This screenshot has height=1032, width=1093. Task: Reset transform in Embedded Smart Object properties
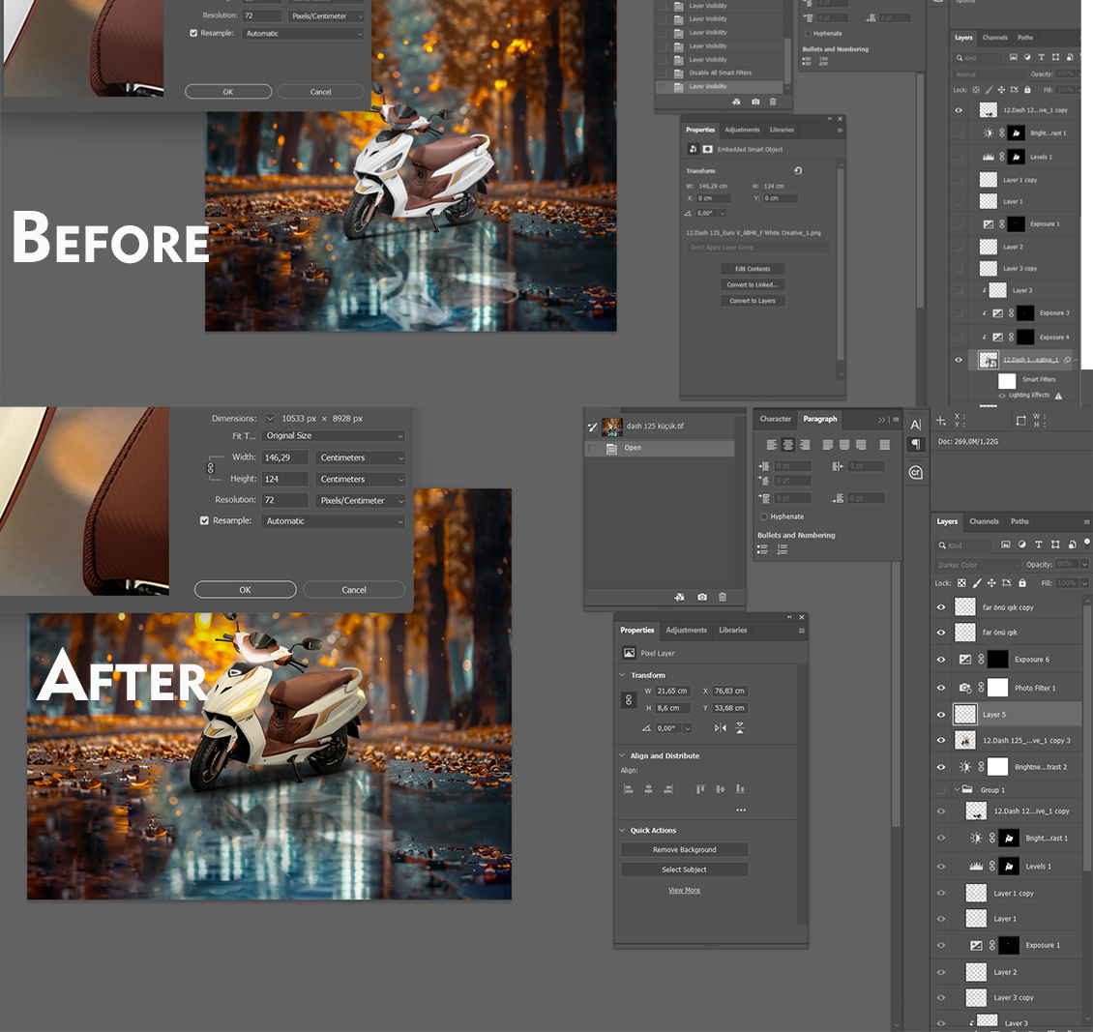coord(798,170)
